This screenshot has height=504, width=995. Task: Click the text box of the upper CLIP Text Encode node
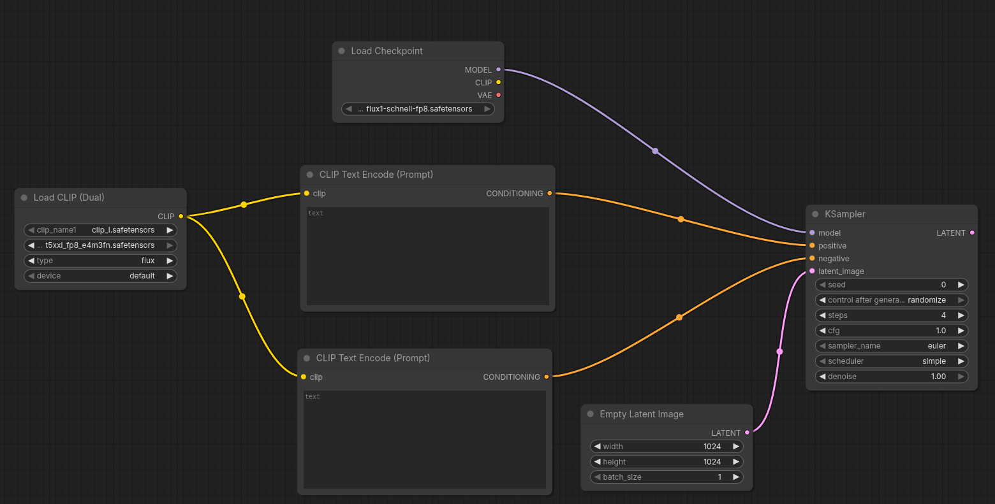[x=428, y=256]
